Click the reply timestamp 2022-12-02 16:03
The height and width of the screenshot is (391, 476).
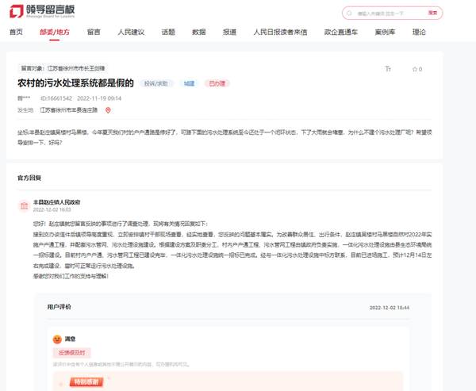pyautogui.click(x=52, y=209)
